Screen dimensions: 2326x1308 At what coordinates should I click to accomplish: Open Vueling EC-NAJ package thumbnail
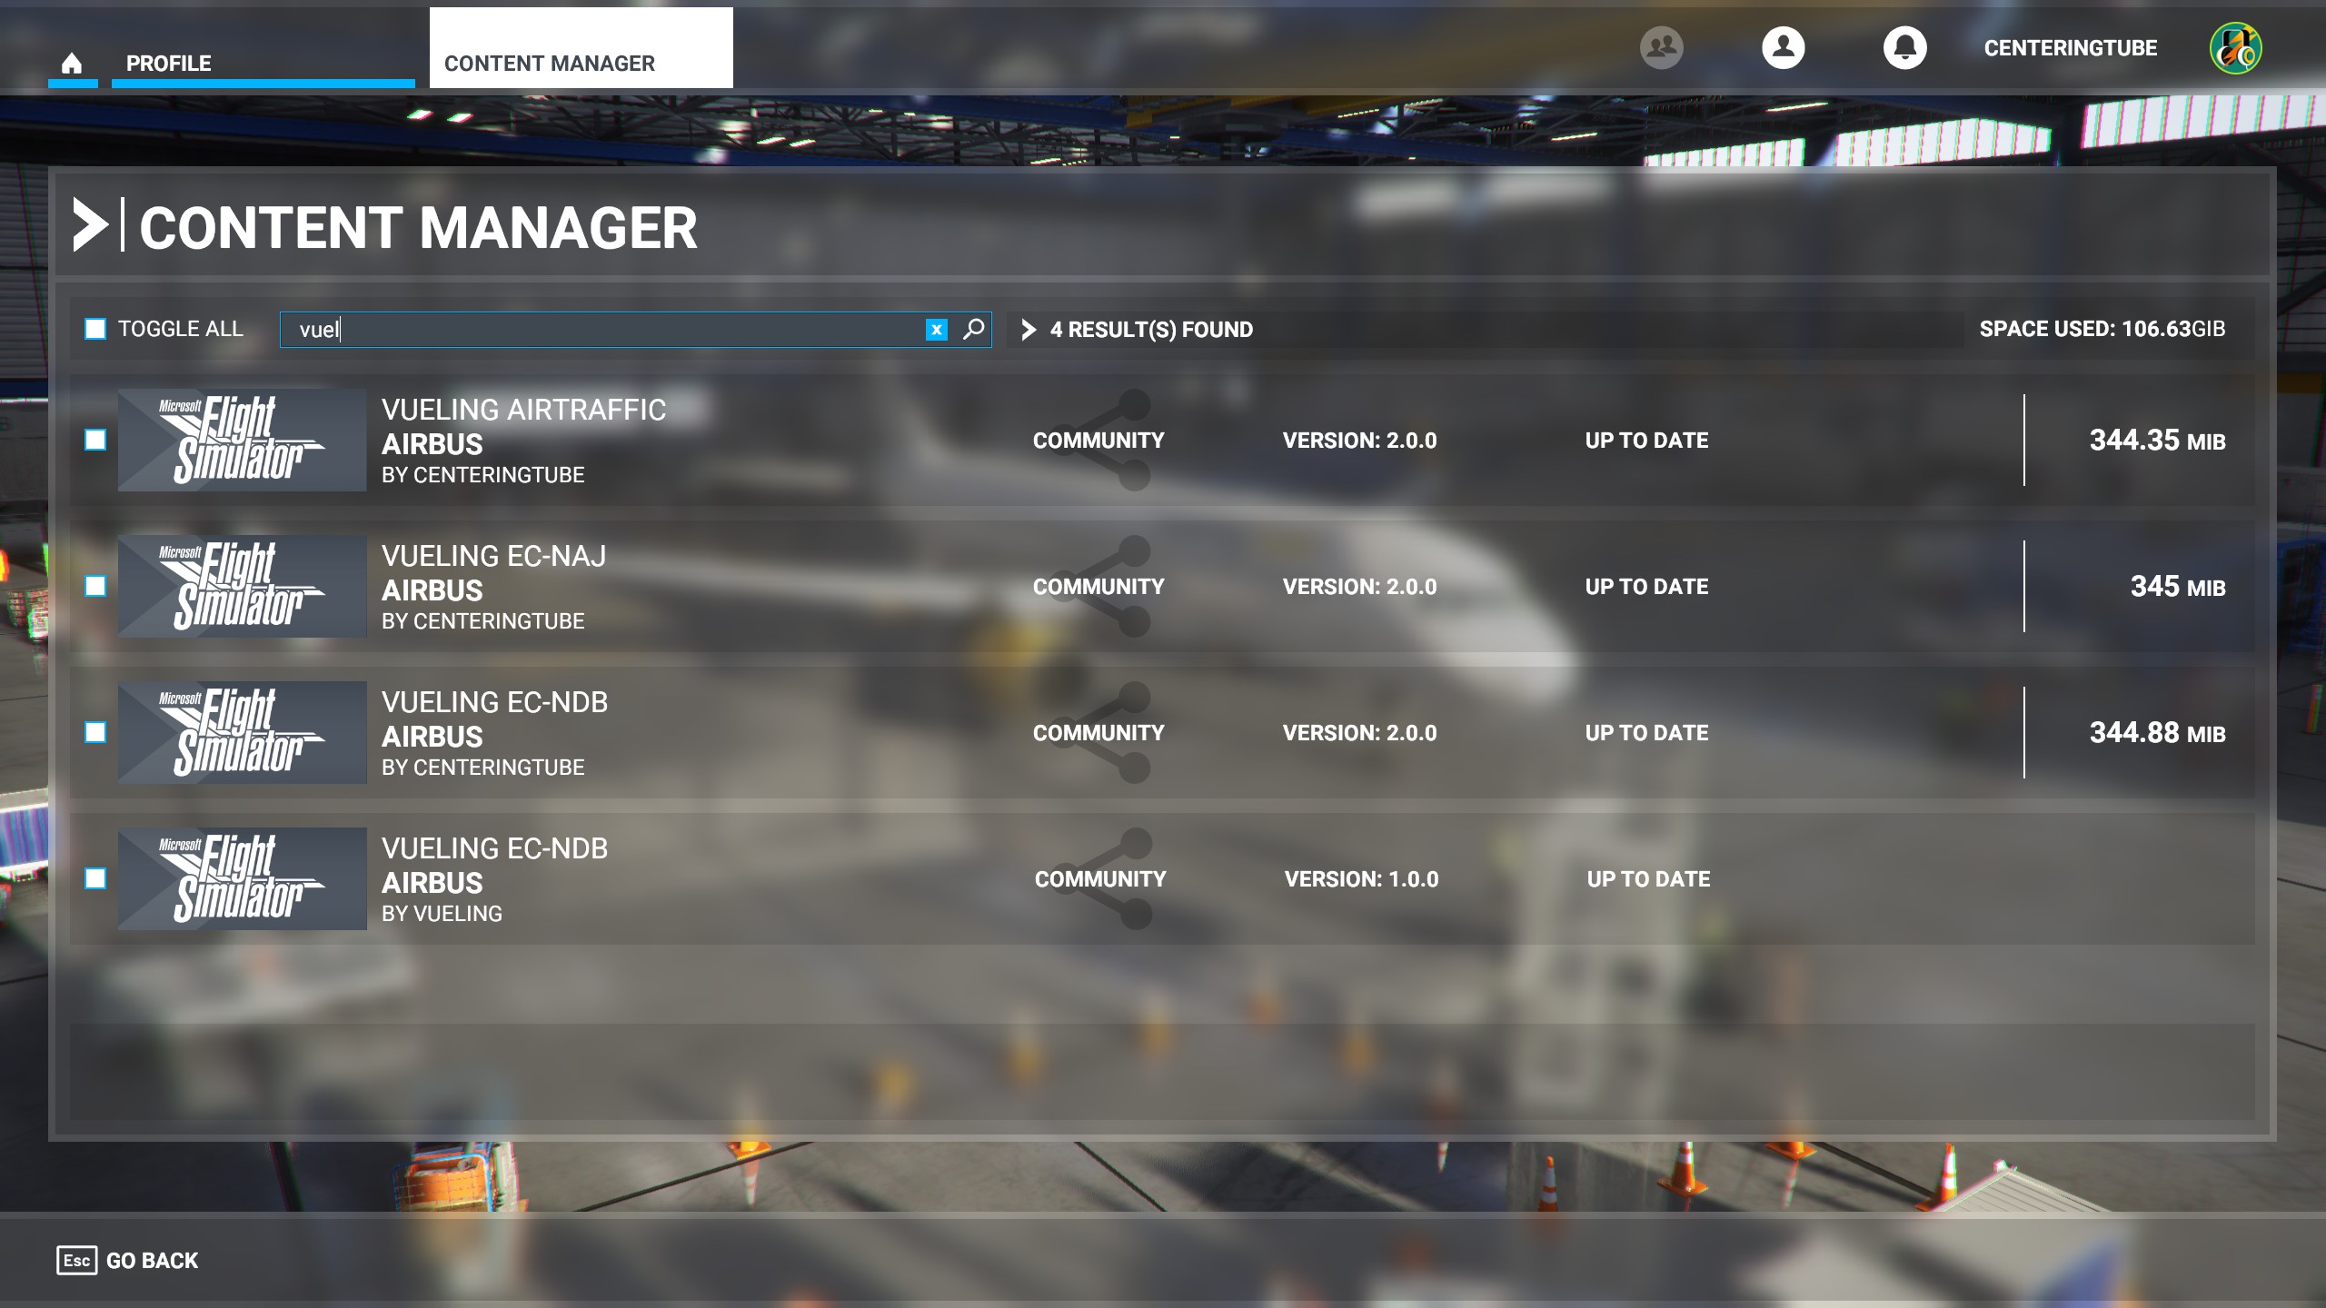tap(243, 586)
